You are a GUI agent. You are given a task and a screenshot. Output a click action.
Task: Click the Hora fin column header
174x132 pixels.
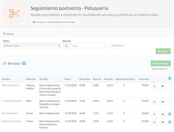[97, 79]
